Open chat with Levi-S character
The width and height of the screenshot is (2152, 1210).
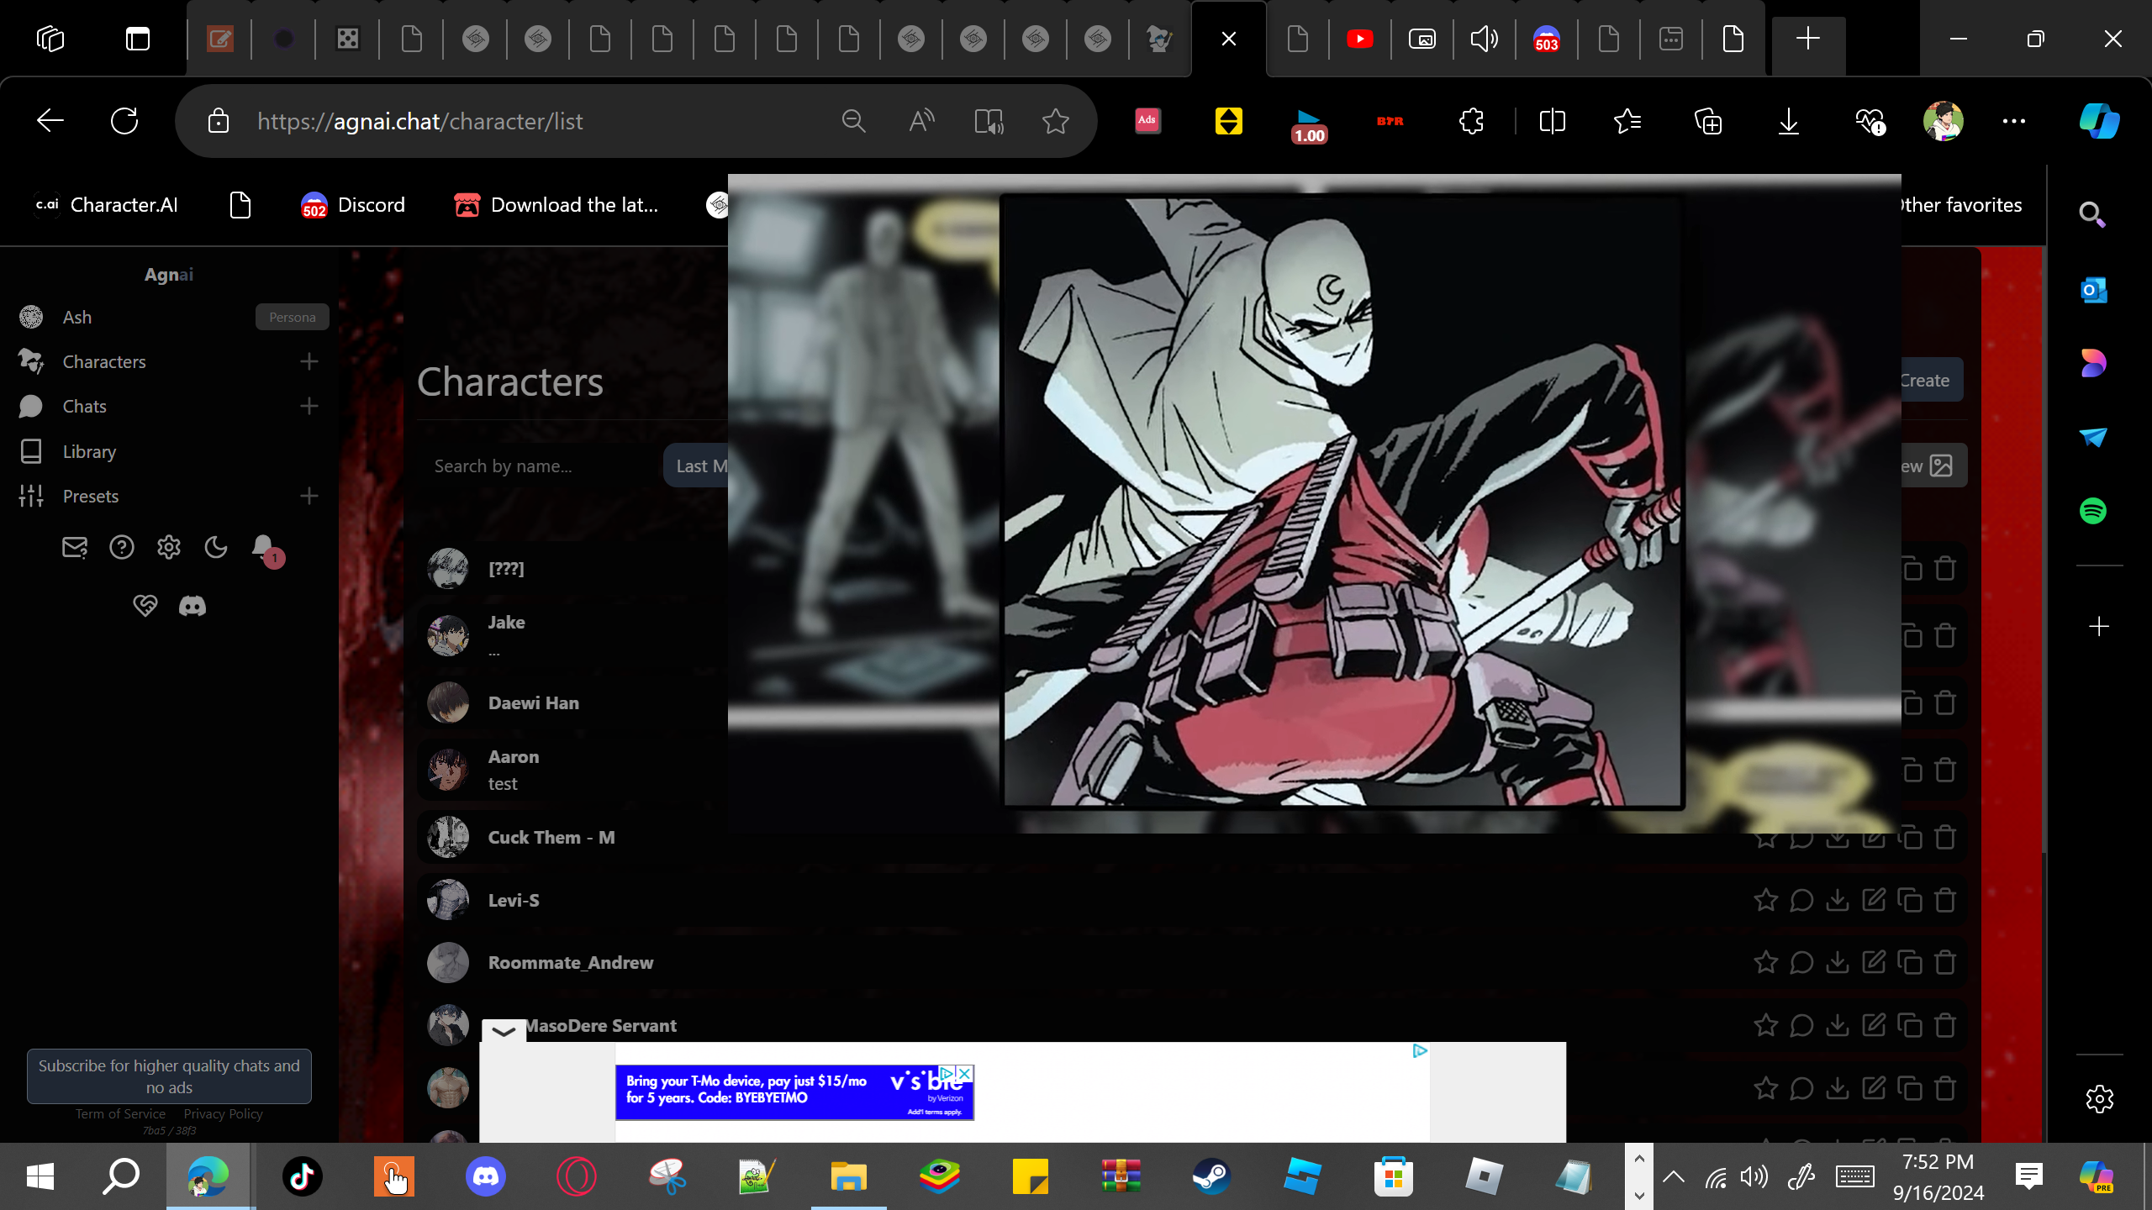click(1801, 901)
